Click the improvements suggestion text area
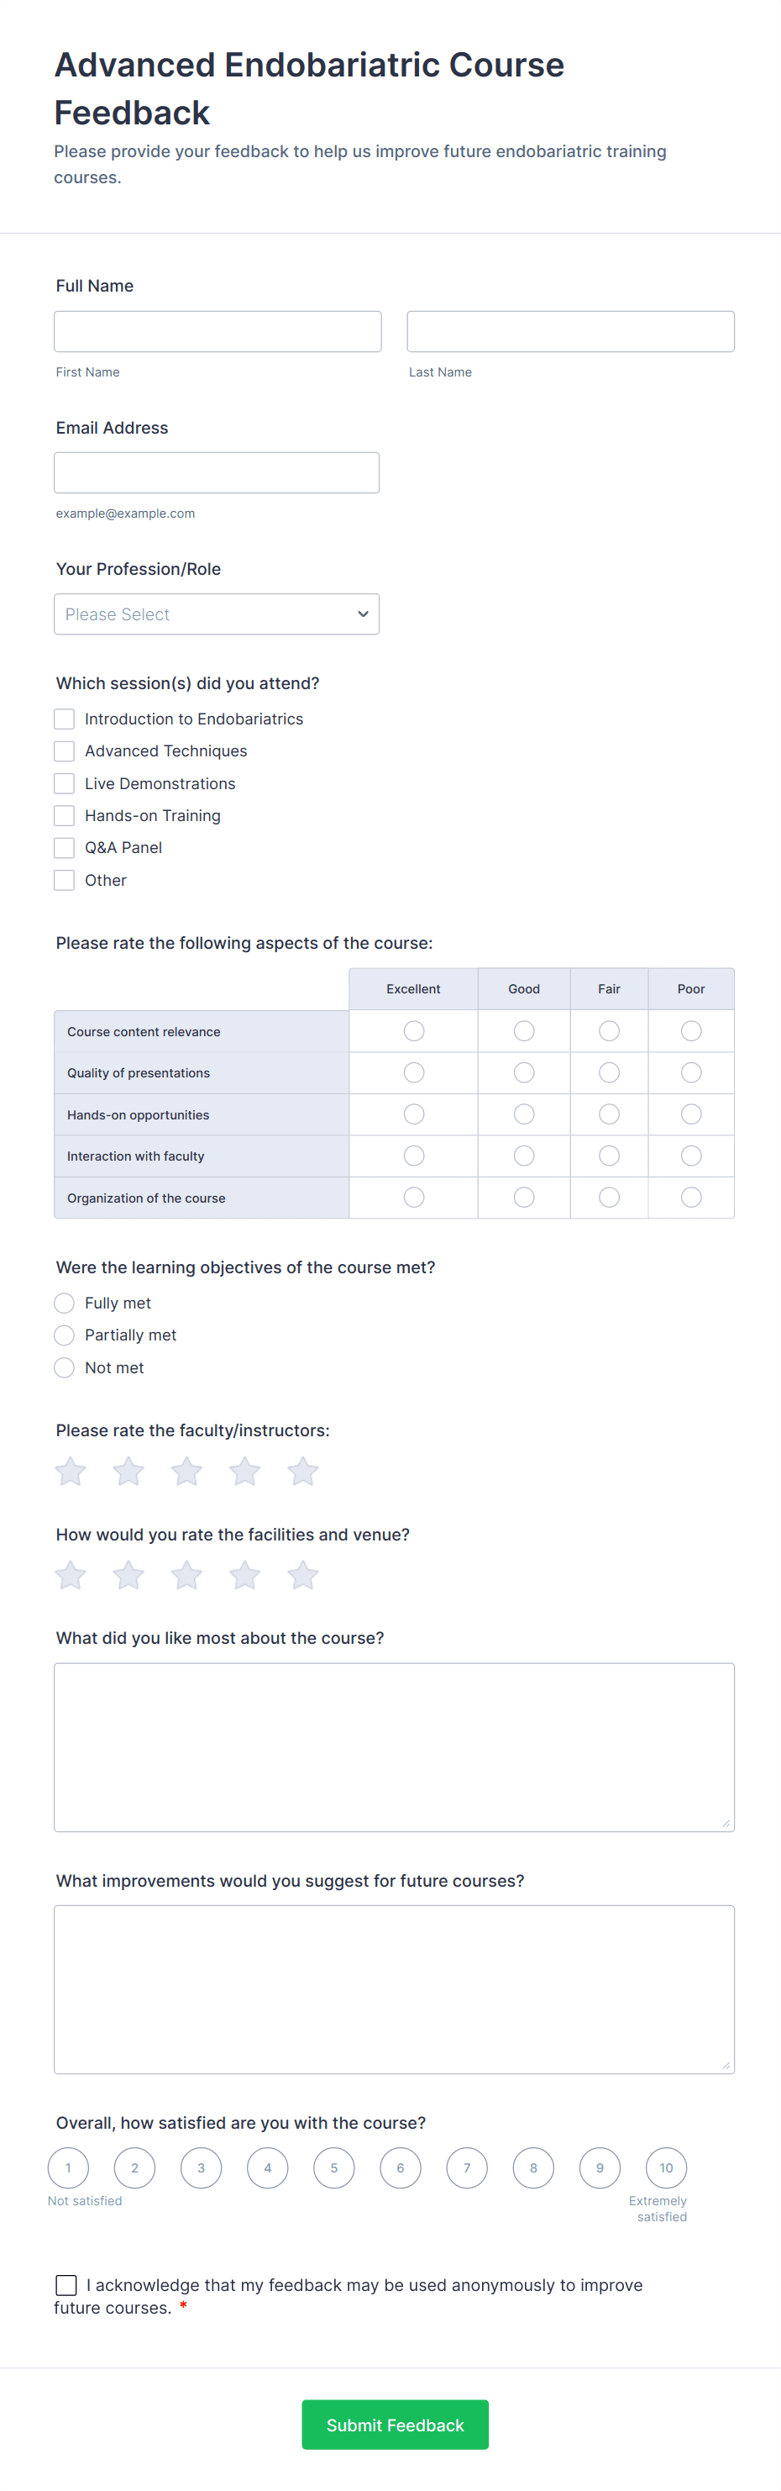Viewport: 781px width, 2491px height. (x=395, y=1989)
